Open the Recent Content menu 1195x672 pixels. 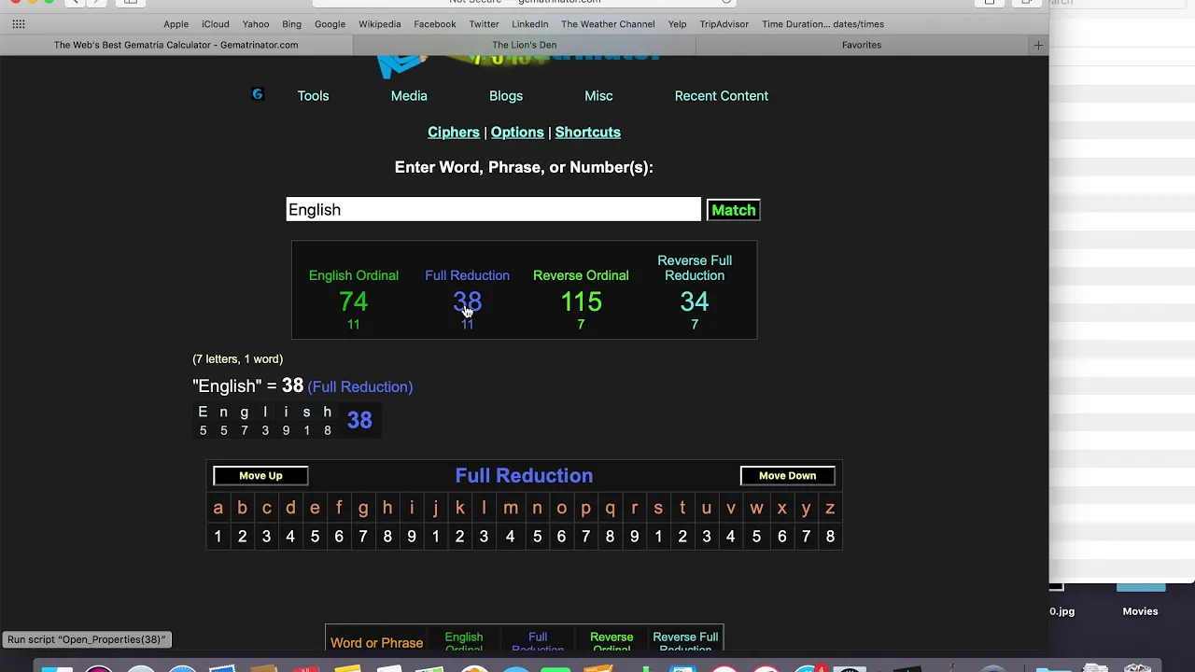(x=722, y=96)
